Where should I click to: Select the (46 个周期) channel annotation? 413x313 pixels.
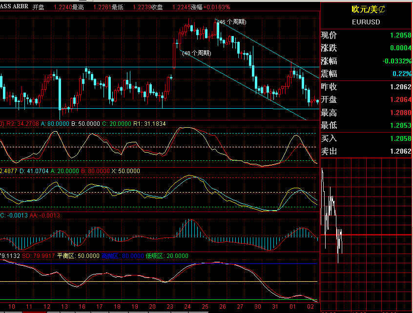(232, 22)
